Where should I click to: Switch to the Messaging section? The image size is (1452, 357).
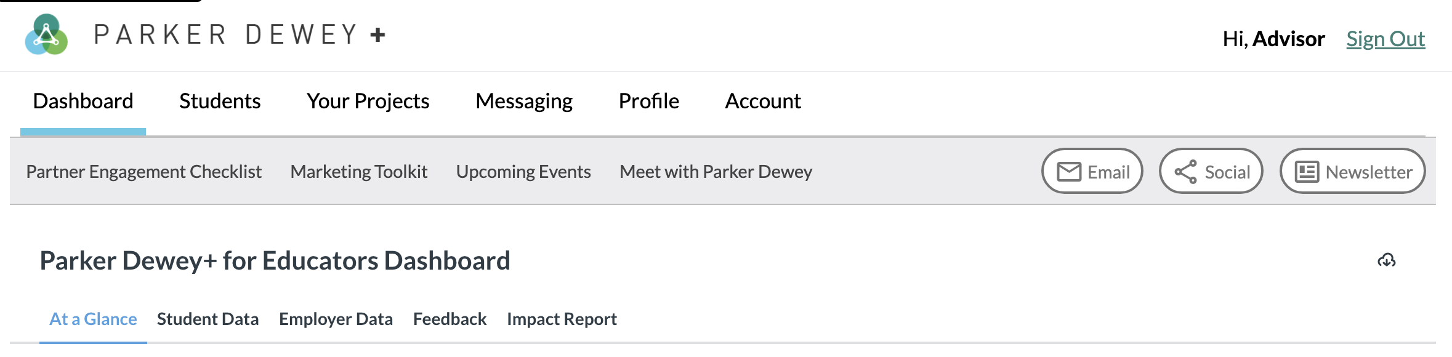[524, 101]
